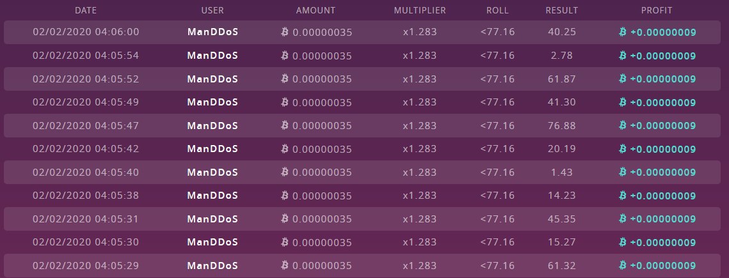Click the PROFIT column header

click(x=657, y=10)
